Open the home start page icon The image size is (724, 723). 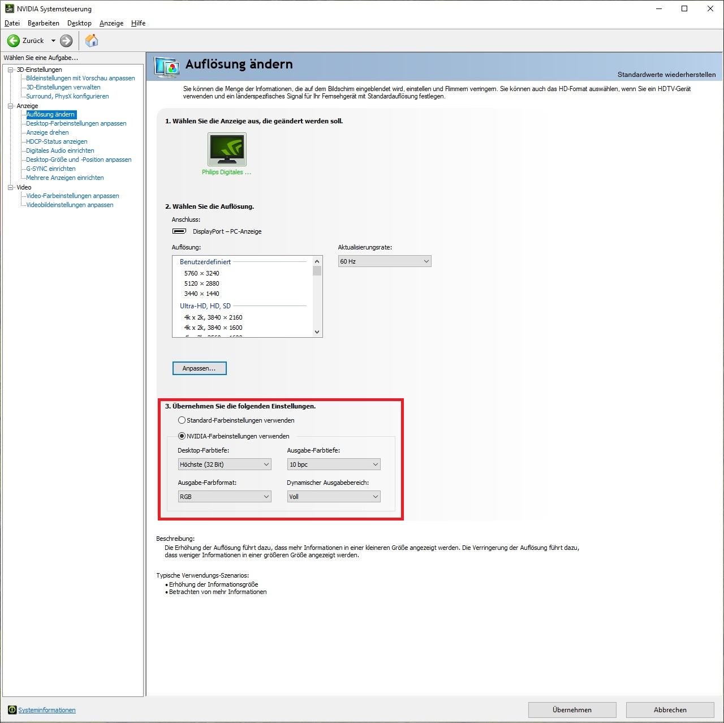tap(92, 41)
